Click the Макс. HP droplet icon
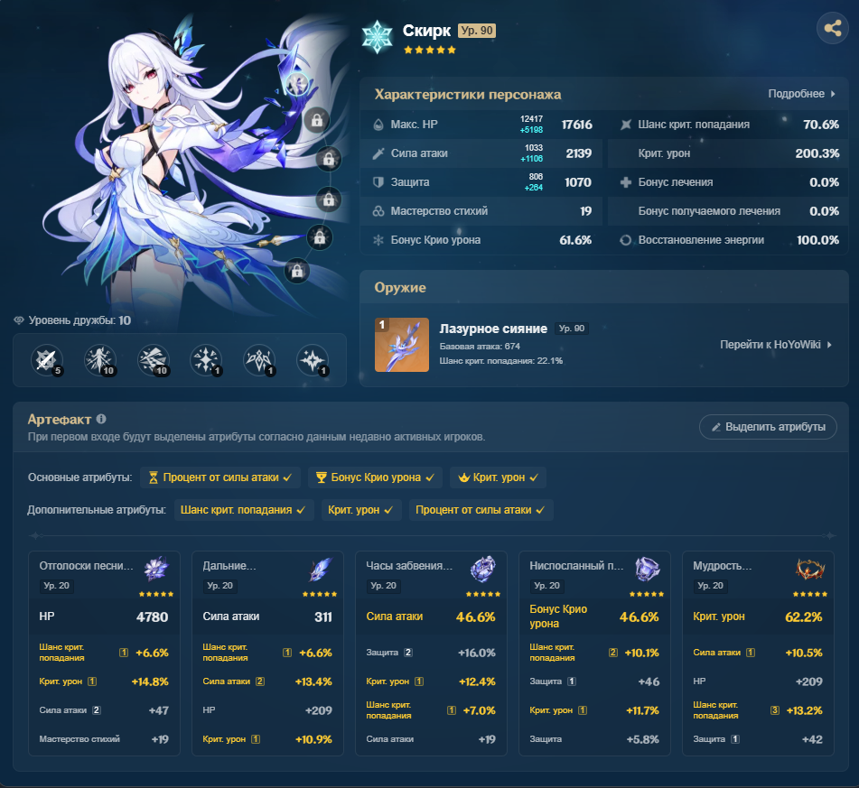Screen dimensions: 859x788 click(378, 125)
